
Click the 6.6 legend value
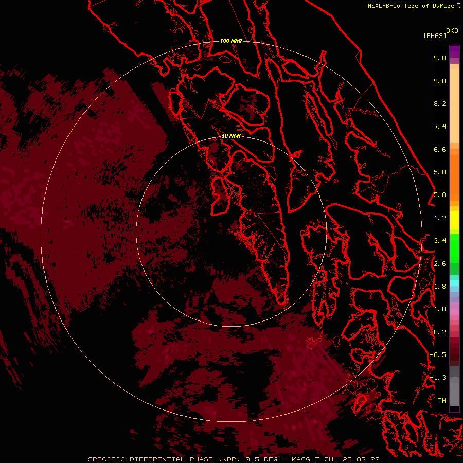[x=440, y=149]
